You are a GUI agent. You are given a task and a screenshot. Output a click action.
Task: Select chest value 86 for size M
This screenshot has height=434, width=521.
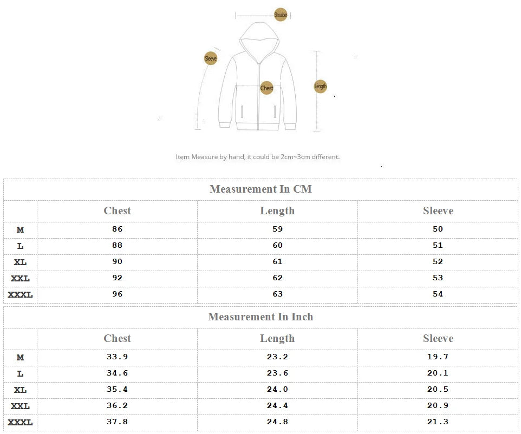[x=118, y=229]
